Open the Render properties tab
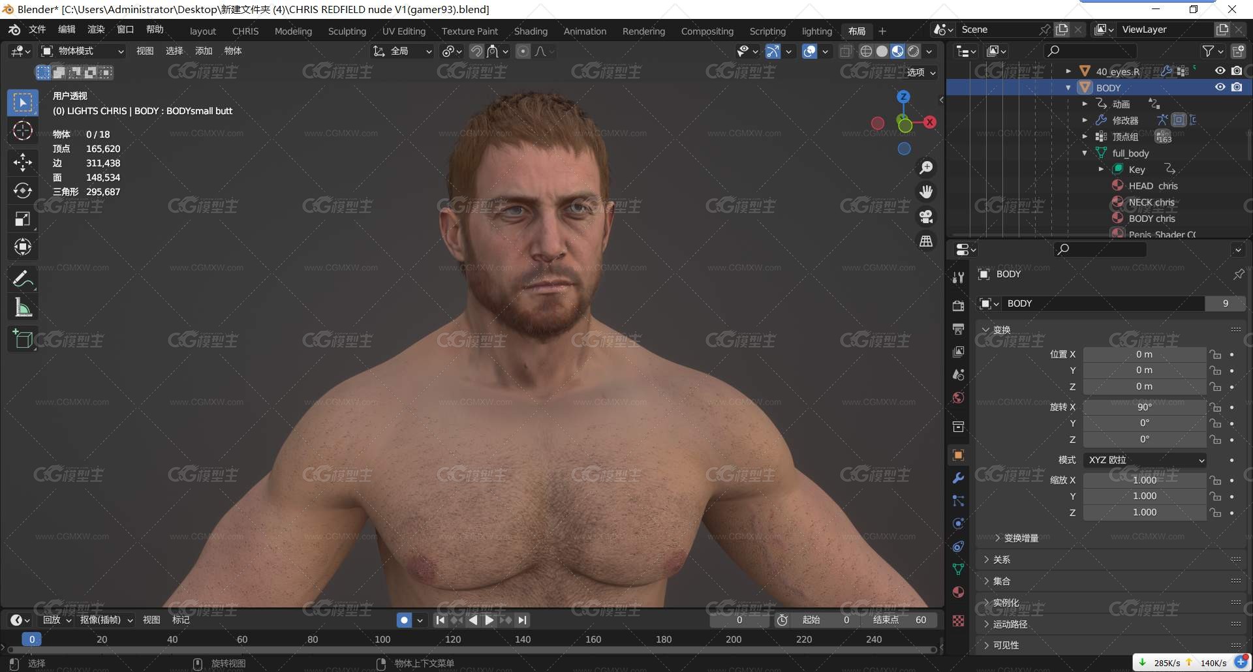This screenshot has height=672, width=1253. click(x=958, y=305)
